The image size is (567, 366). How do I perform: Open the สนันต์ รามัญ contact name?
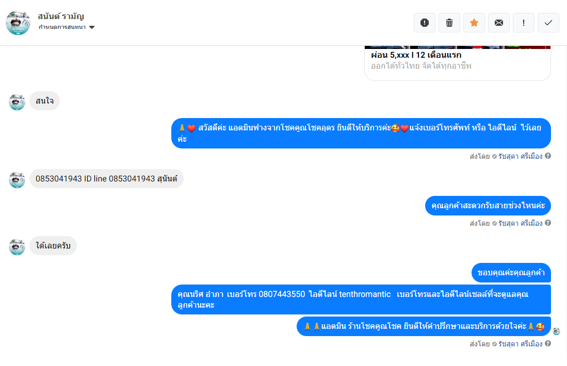(x=61, y=16)
